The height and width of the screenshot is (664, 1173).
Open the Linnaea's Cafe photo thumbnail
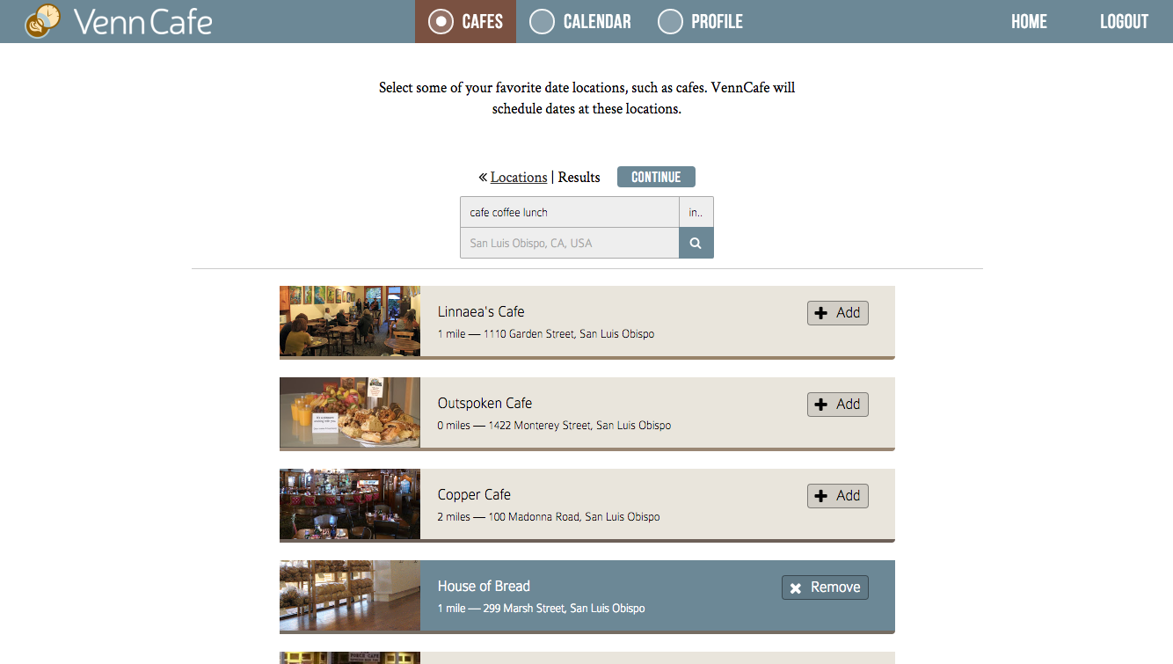350,321
